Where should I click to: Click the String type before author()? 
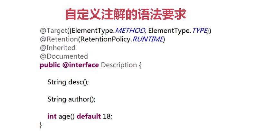pos(57,99)
